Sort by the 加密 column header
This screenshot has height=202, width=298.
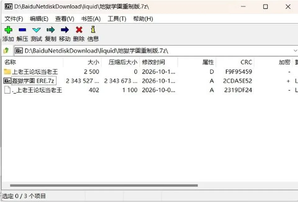coord(273,62)
